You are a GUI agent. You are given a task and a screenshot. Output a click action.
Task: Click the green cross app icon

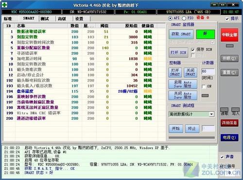click(4, 5)
